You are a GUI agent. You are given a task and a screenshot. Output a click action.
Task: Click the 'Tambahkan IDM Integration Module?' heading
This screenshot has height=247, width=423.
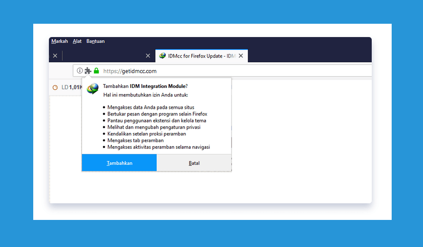(145, 86)
